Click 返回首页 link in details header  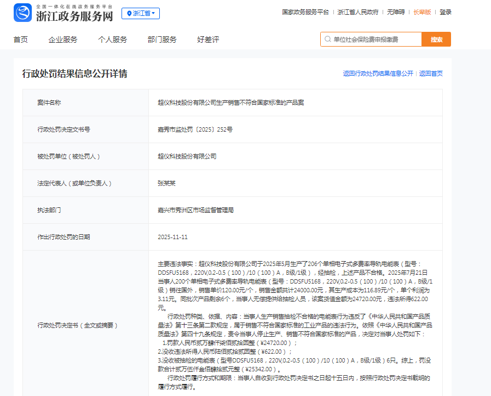coord(431,73)
